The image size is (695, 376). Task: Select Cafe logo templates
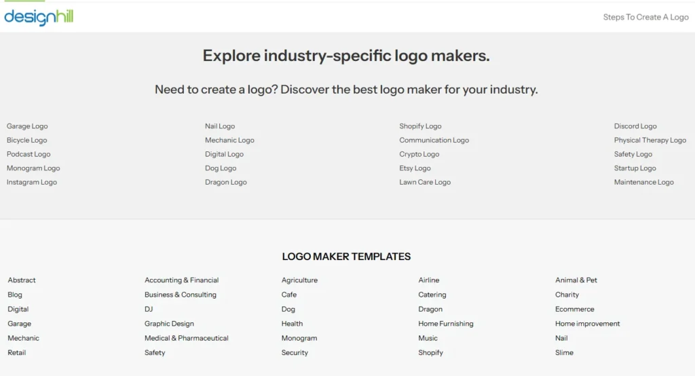coord(289,295)
